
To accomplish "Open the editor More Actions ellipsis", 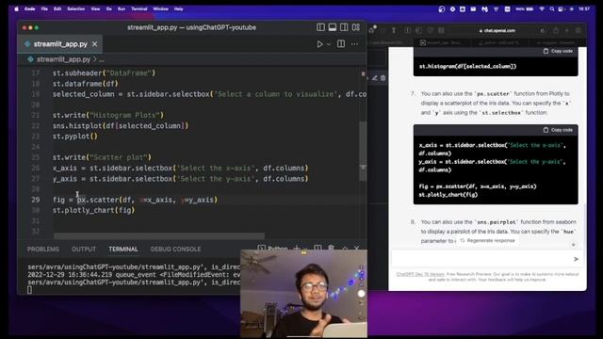I will [354, 44].
